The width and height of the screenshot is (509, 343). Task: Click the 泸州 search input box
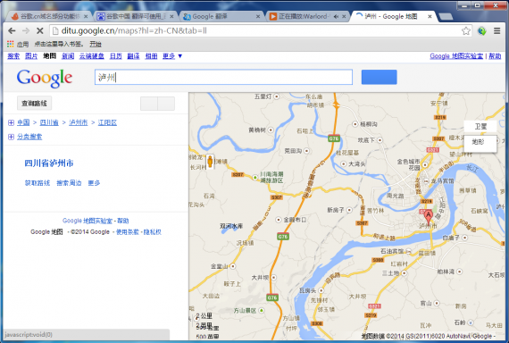pyautogui.click(x=223, y=77)
